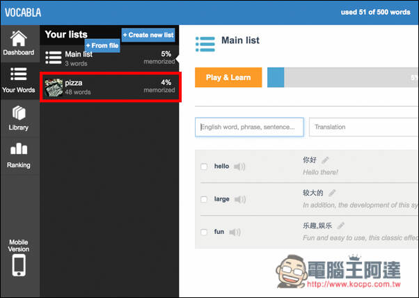Edit translation of large with pencil
The height and width of the screenshot is (298, 419).
point(332,193)
